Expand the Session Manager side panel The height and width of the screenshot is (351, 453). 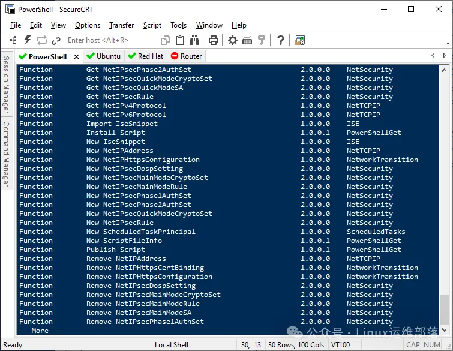[6, 84]
